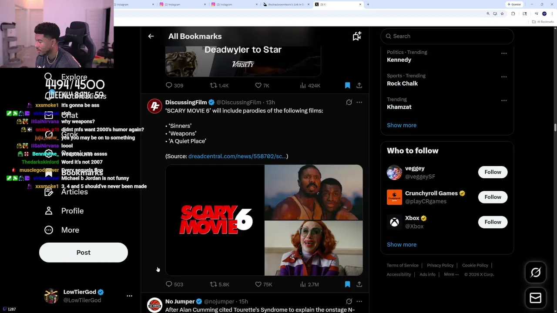The image size is (557, 313).
Task: Ask Grok about the DiscussingFilm post
Action: pos(349,102)
